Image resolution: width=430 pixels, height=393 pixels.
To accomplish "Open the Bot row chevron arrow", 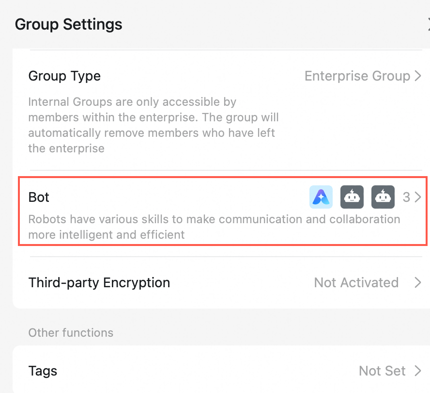I will pos(418,197).
